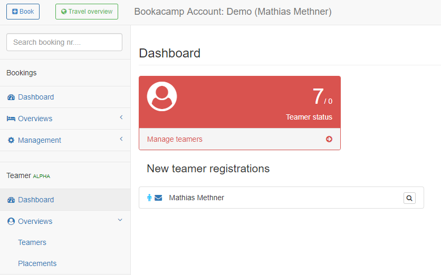The height and width of the screenshot is (275, 441).
Task: Expand the Bookings Overviews chevron
Action: click(121, 117)
